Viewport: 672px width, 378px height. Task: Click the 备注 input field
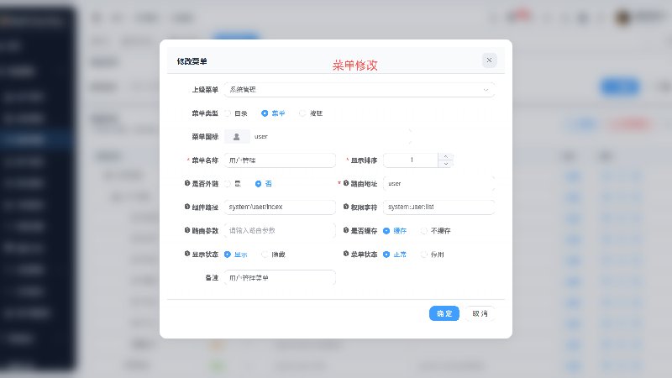[x=280, y=278]
